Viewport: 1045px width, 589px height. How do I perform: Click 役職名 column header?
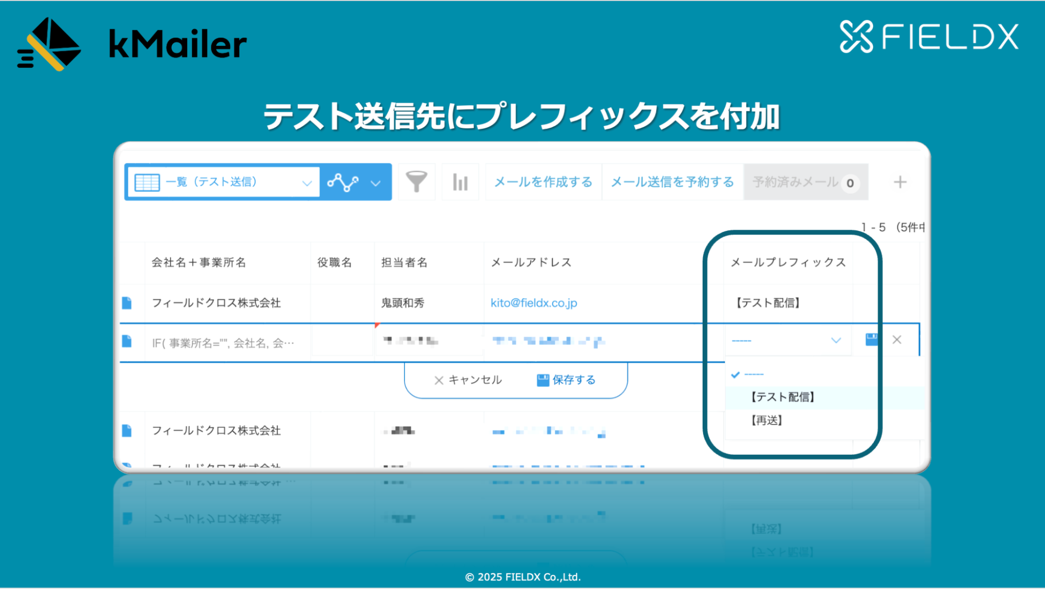[x=335, y=263]
